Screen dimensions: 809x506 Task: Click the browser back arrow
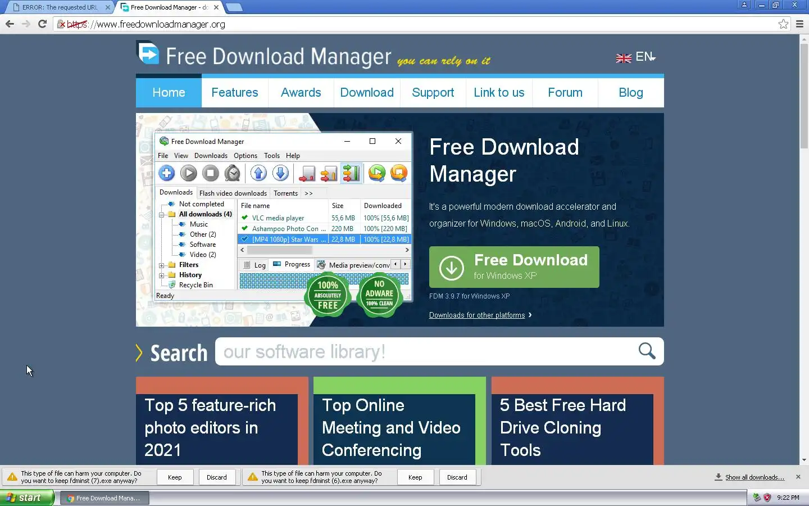point(10,24)
